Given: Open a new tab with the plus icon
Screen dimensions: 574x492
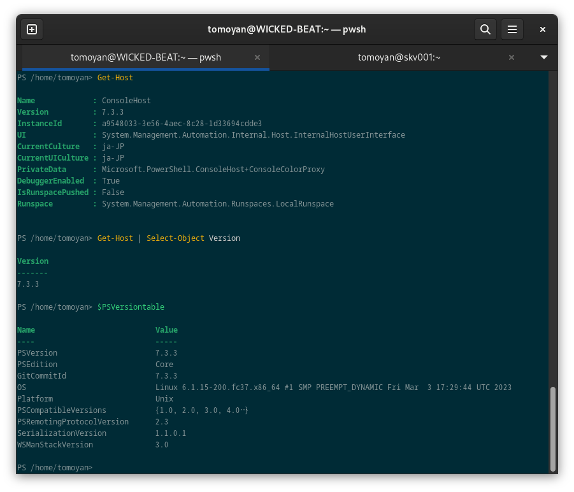Looking at the screenshot, I should click(x=32, y=29).
